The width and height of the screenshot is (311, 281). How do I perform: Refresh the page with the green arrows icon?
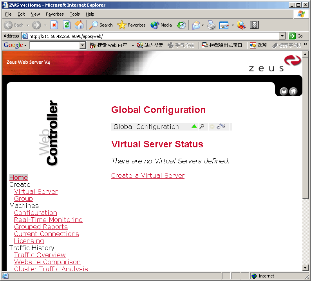(67, 25)
